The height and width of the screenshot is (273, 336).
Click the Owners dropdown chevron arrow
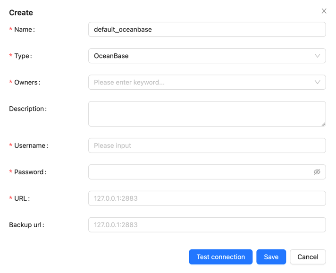tap(317, 82)
